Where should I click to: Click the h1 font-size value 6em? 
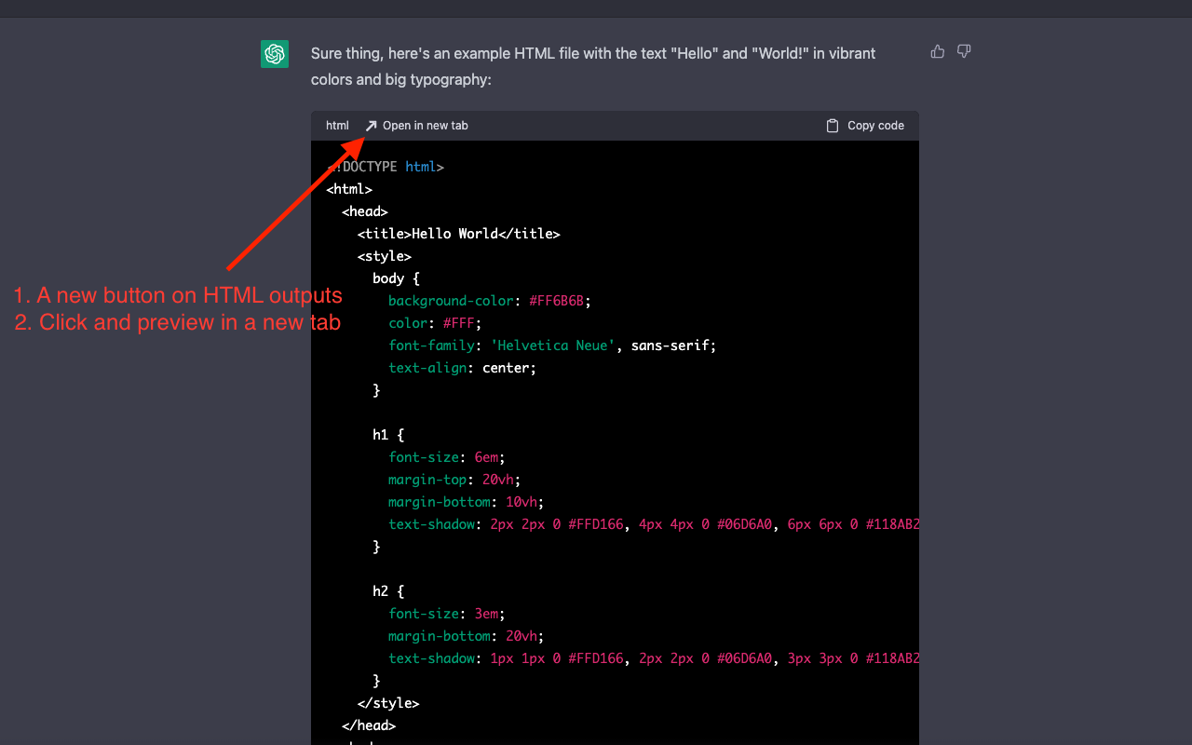click(x=485, y=456)
